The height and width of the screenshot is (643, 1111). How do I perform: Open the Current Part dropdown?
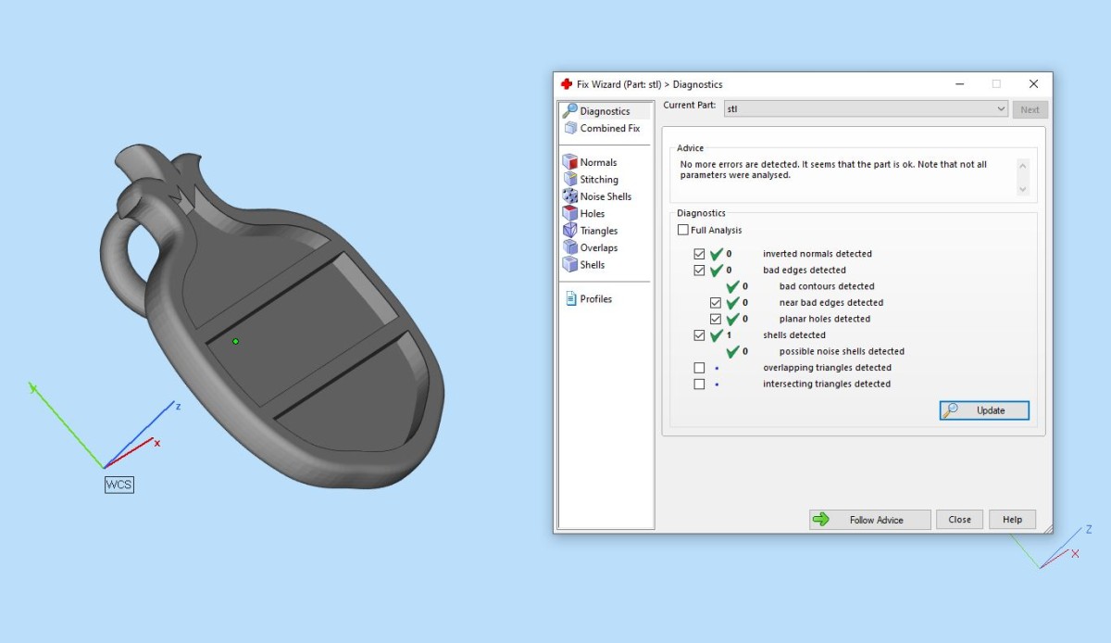[866, 108]
